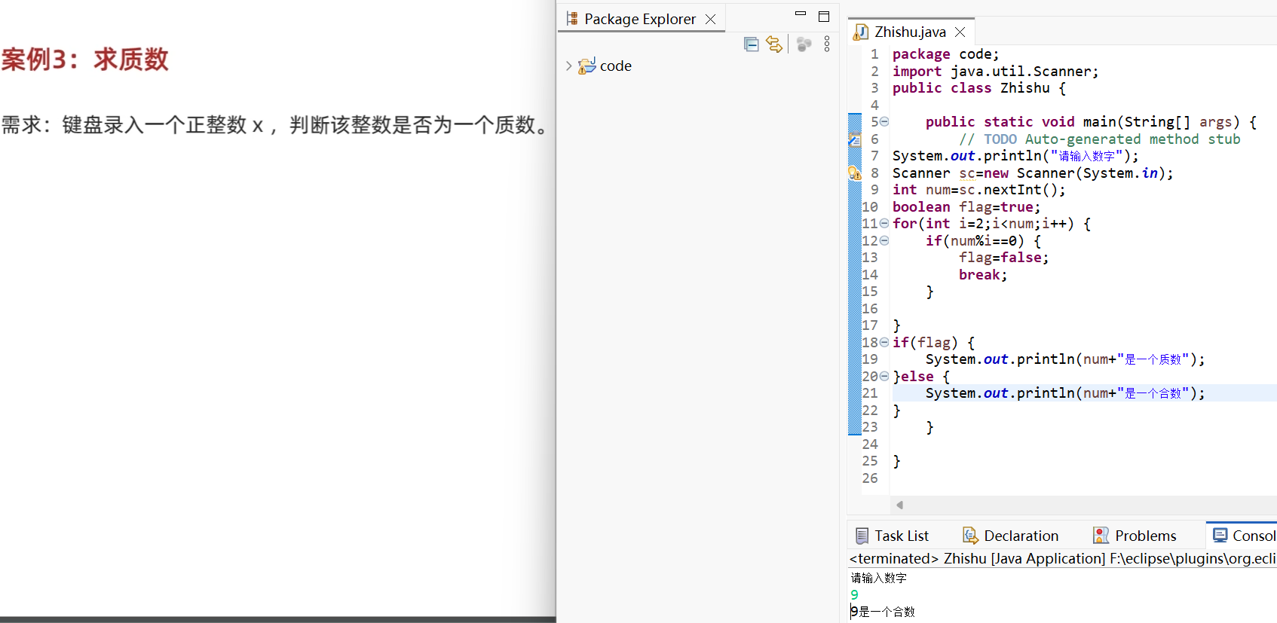Click the 'int num=sc.nextInt();' line
The height and width of the screenshot is (623, 1277).
tap(978, 190)
